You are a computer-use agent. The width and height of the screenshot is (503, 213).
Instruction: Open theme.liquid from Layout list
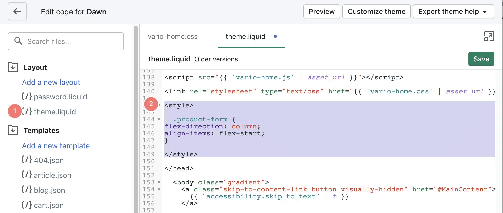[55, 112]
